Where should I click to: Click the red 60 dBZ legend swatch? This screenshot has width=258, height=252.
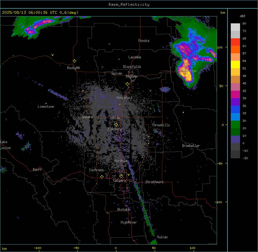point(235,42)
